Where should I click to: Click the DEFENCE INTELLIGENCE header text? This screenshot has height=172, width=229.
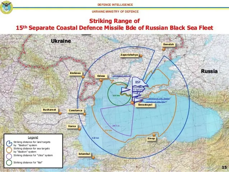pyautogui.click(x=115, y=5)
